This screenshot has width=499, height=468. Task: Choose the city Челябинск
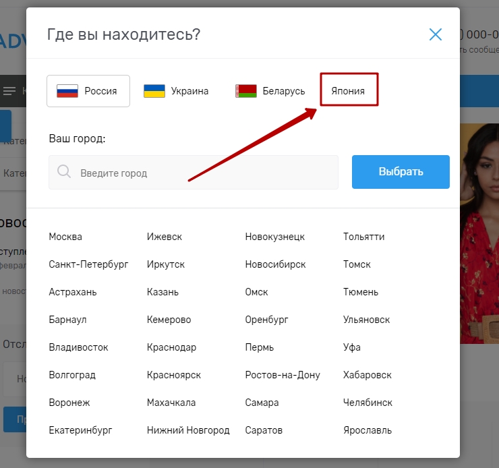point(368,403)
